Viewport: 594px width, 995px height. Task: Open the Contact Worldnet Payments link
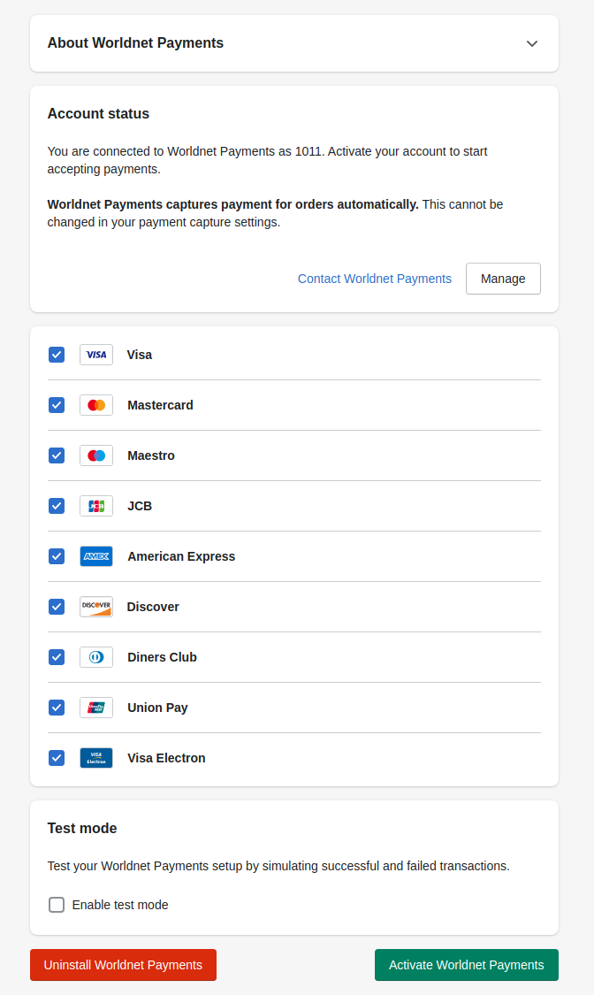click(x=374, y=279)
